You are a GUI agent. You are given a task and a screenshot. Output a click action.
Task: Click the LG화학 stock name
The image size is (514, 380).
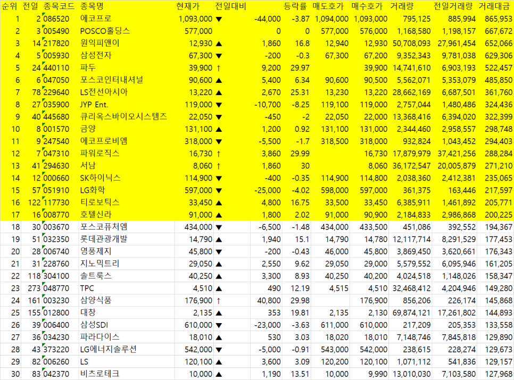coord(93,190)
